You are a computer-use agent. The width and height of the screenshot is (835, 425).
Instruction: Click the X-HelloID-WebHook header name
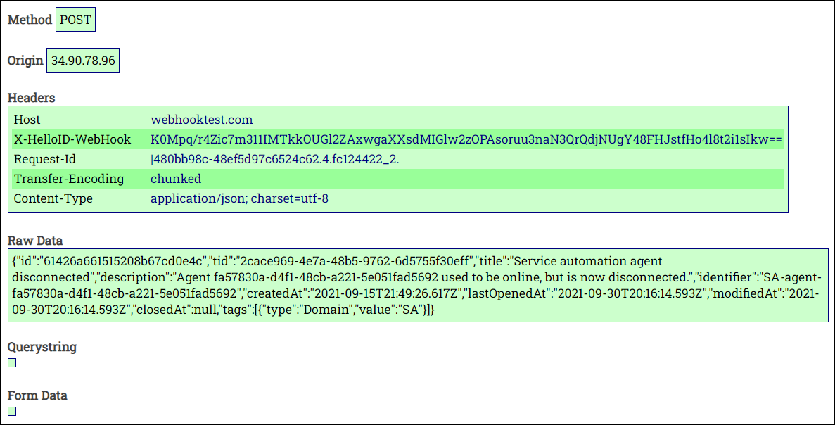click(x=72, y=139)
